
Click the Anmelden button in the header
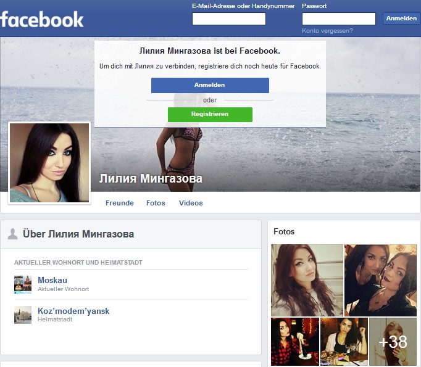point(401,19)
